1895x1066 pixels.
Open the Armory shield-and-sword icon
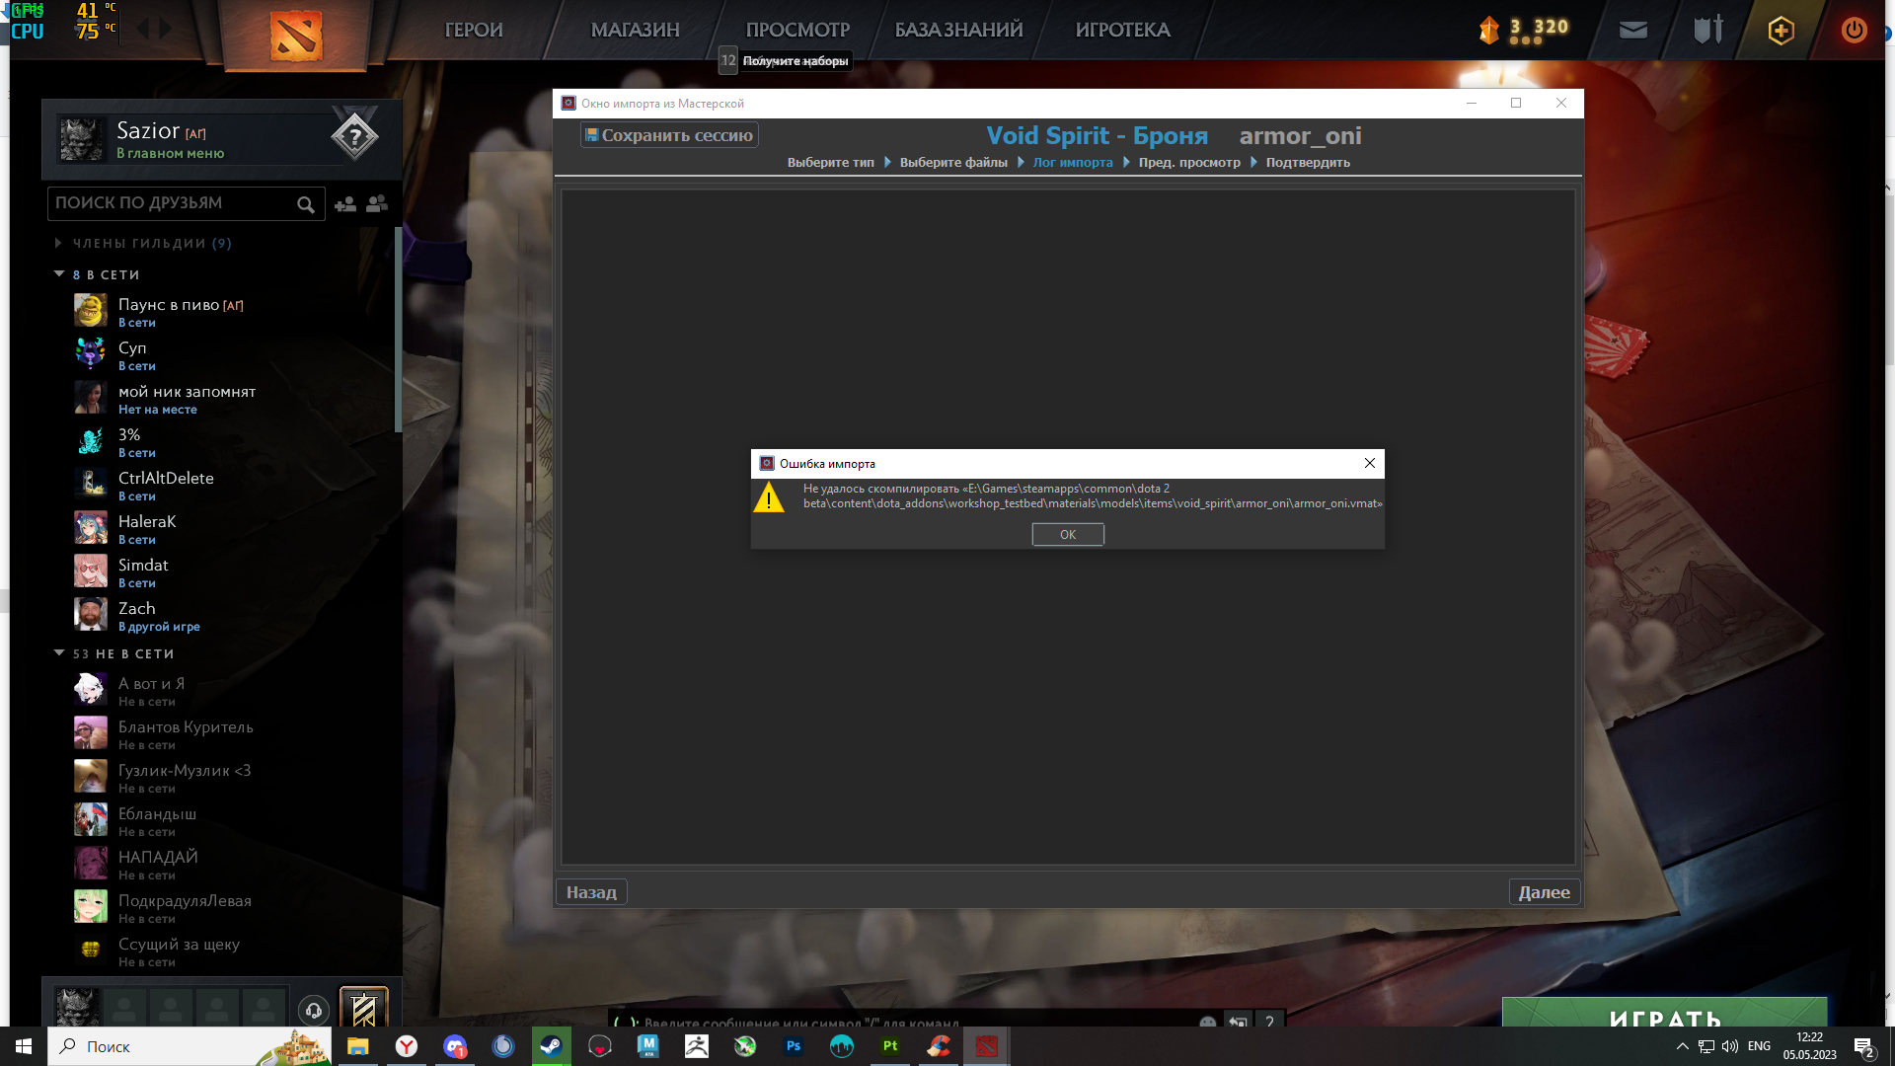[x=1707, y=29]
